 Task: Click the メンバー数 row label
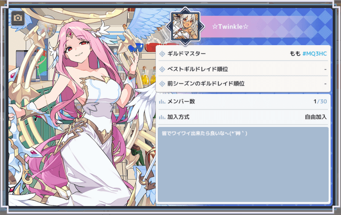(181, 101)
